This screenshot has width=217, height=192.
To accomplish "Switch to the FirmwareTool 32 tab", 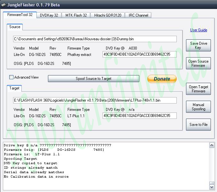I will pyautogui.click(x=20, y=15).
